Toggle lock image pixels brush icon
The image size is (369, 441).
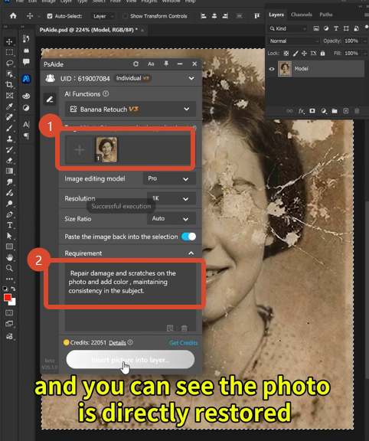pyautogui.click(x=296, y=53)
